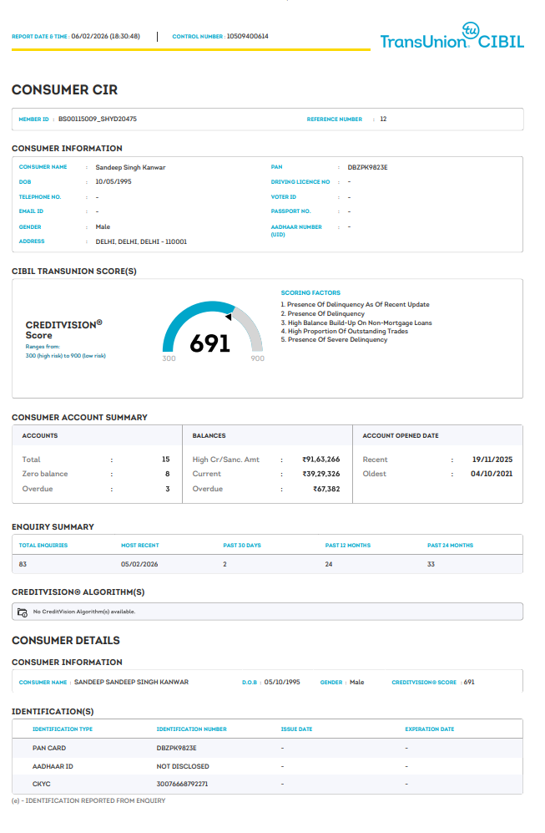Select member ID BS00115009_SHYD20475
545x833 pixels.
tap(98, 119)
